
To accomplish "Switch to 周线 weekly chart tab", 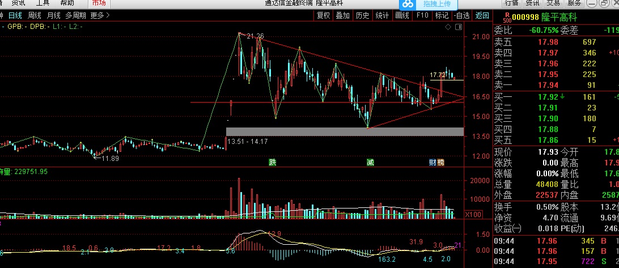I will tap(35, 15).
